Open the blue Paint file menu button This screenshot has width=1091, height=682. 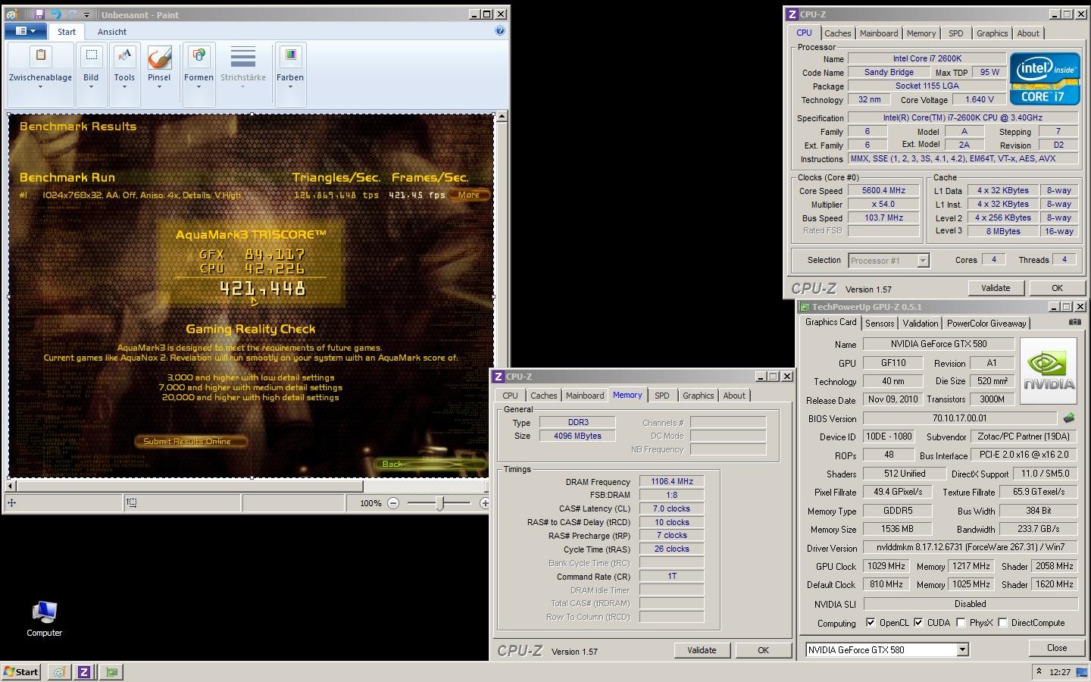(25, 31)
